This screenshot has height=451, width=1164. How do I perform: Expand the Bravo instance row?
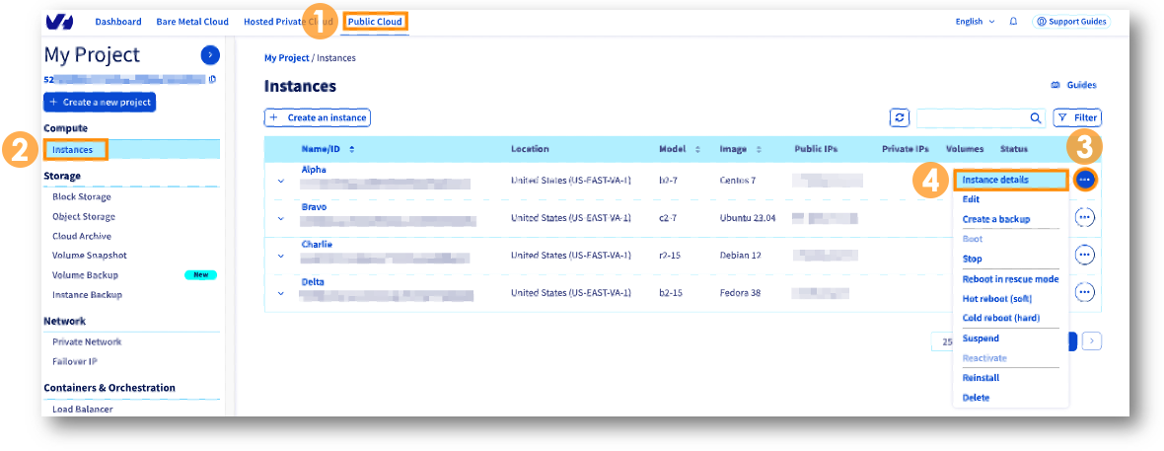(x=280, y=218)
